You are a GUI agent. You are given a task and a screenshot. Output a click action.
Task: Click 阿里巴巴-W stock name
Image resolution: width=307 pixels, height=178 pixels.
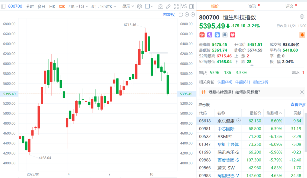tap(228, 176)
